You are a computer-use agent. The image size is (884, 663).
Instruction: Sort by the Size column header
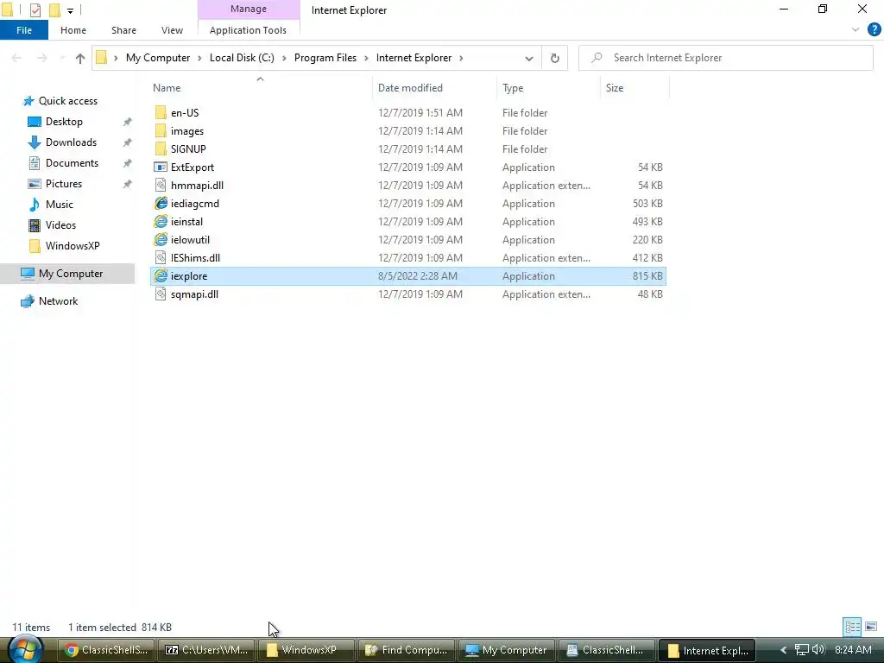click(x=635, y=87)
